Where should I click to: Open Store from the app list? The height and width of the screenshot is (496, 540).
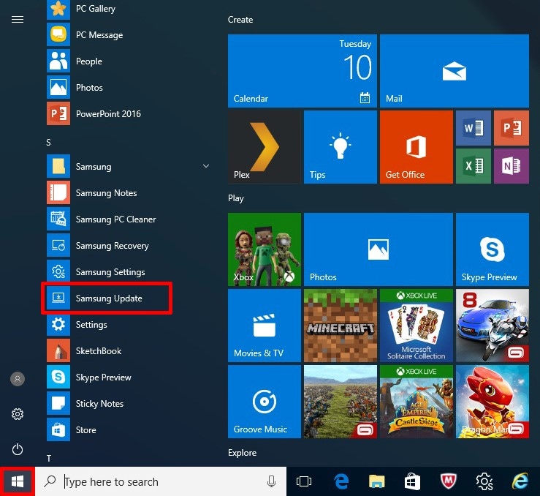[x=129, y=429]
